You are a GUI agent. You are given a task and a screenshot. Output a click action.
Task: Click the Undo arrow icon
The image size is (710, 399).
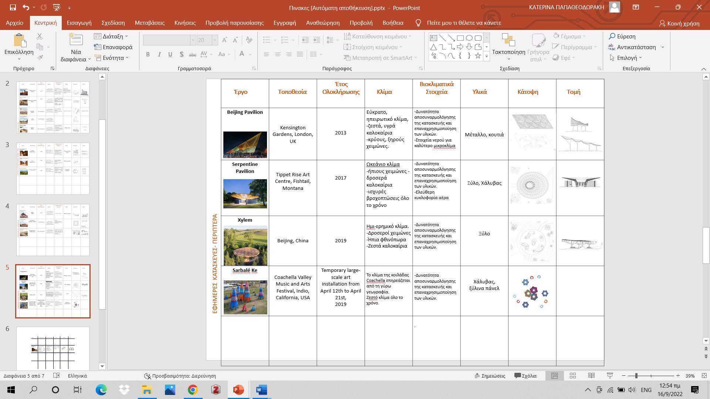[x=26, y=7]
